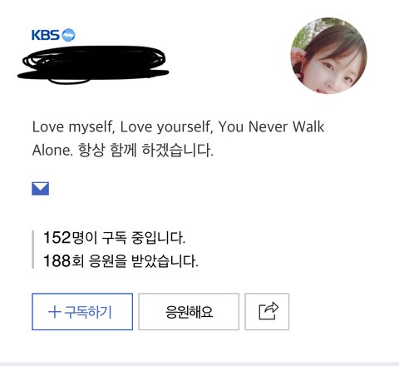Open the reporter's circular profile photo

(328, 56)
